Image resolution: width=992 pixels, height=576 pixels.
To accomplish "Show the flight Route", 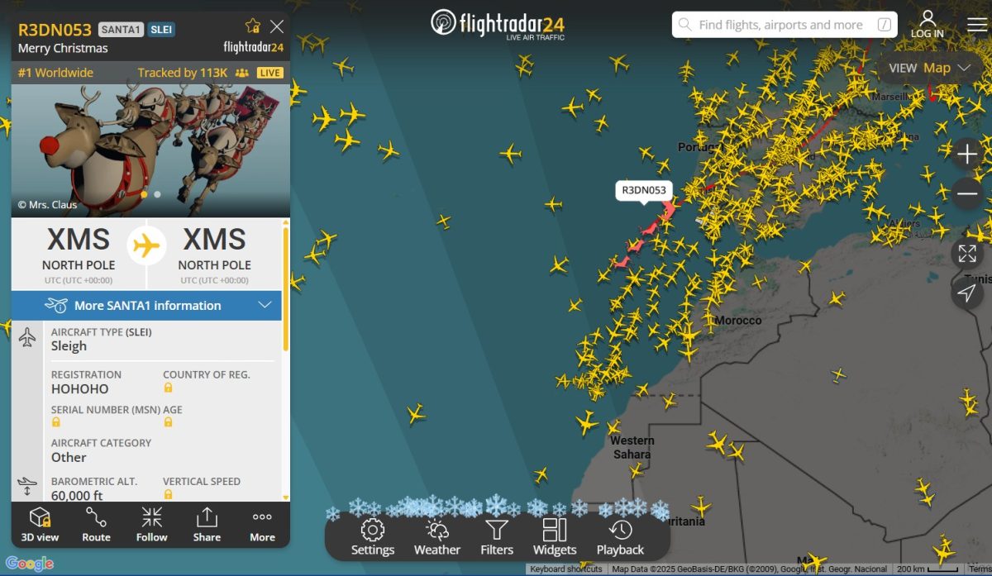I will coord(96,526).
